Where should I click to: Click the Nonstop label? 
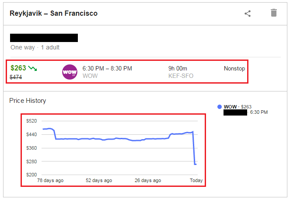pyautogui.click(x=234, y=68)
